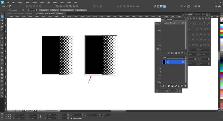
Task: Toggle the Transform Each checkbox
Action: click(72, 118)
